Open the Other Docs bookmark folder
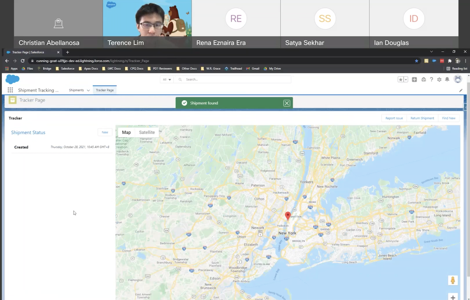The image size is (470, 300). (186, 69)
